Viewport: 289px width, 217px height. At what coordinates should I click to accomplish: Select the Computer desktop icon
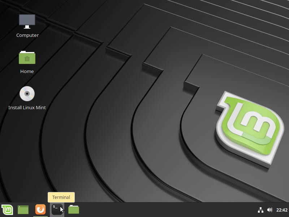[27, 21]
